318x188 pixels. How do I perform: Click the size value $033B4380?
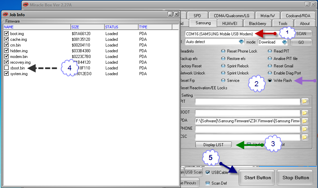coord(81,51)
